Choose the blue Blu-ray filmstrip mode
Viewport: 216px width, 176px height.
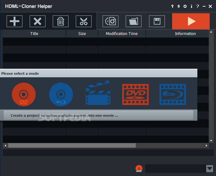pyautogui.click(x=173, y=94)
